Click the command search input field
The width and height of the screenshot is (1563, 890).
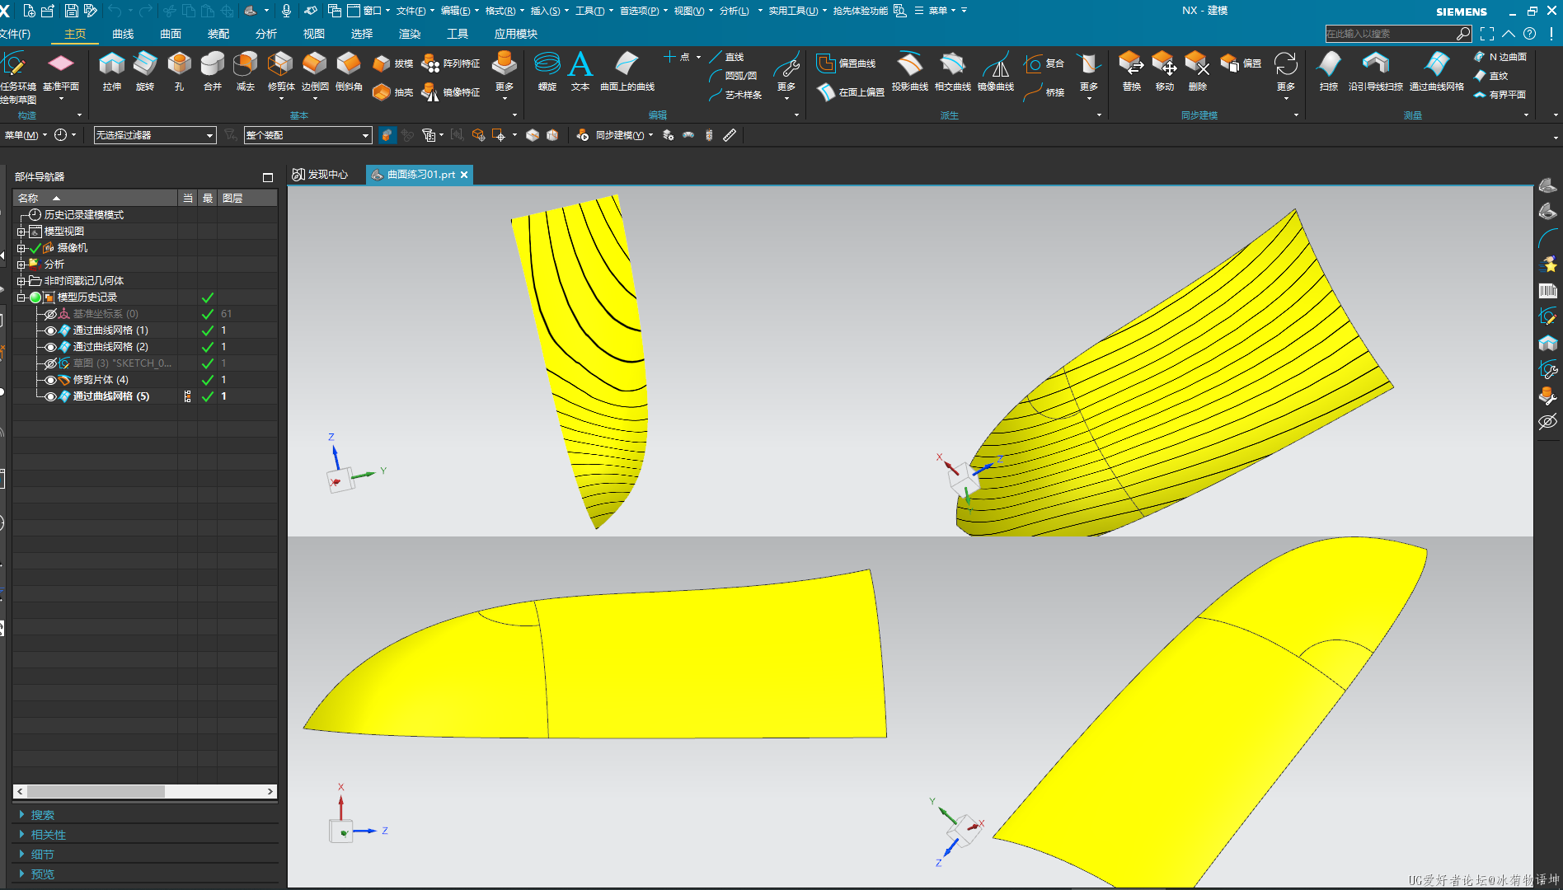click(1390, 34)
